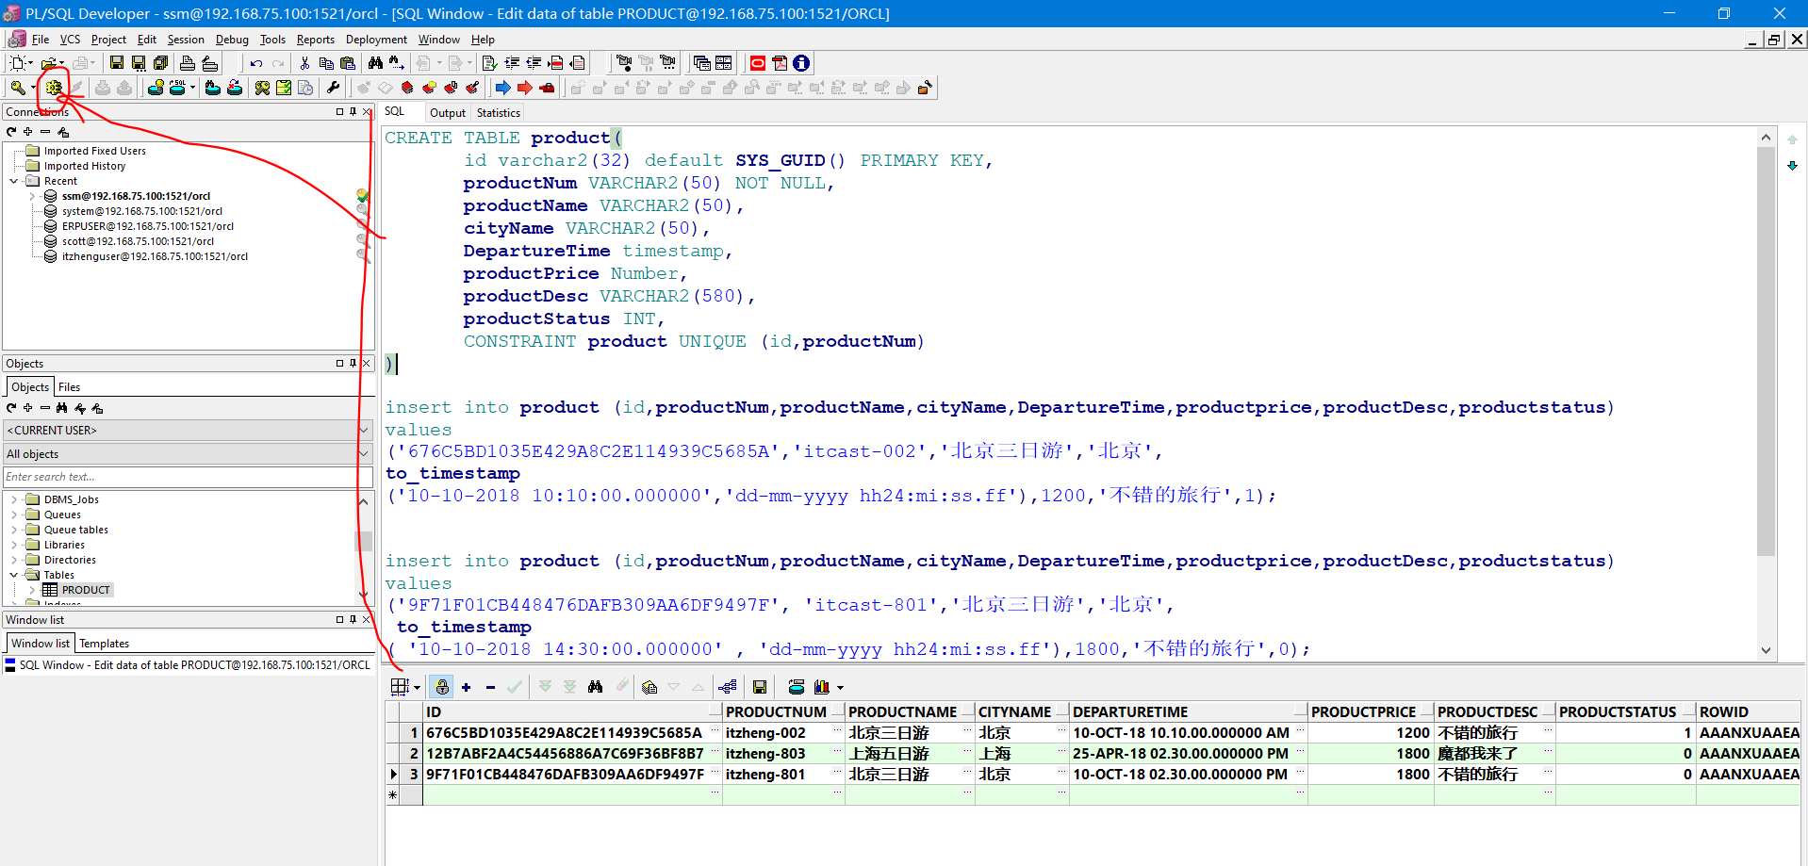This screenshot has width=1808, height=866.
Task: Click the blue information icon
Action: [801, 63]
